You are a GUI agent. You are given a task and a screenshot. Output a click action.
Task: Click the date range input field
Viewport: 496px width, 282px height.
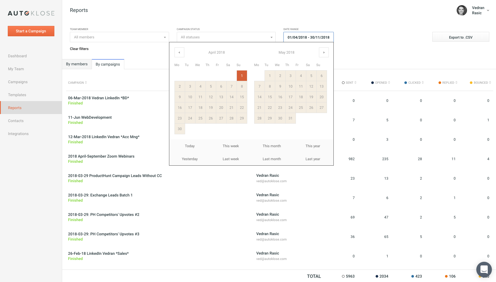point(308,37)
